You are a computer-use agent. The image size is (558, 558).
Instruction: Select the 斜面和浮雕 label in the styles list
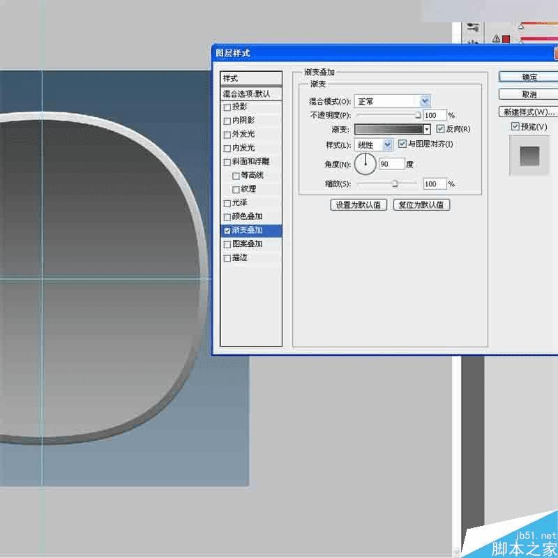pos(251,161)
